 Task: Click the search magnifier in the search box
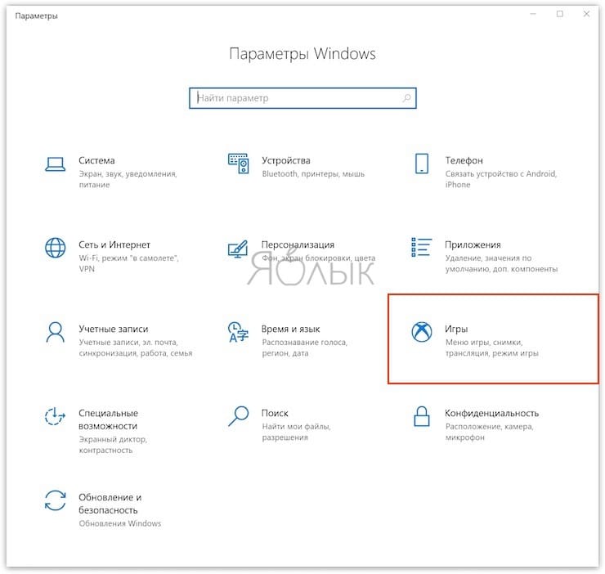406,98
